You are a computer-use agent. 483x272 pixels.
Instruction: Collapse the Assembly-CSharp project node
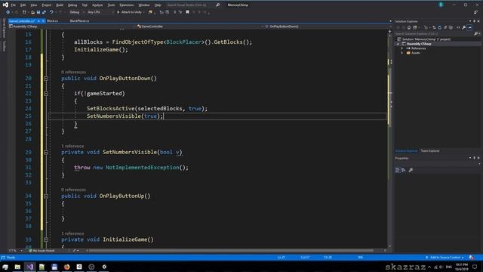[398, 44]
